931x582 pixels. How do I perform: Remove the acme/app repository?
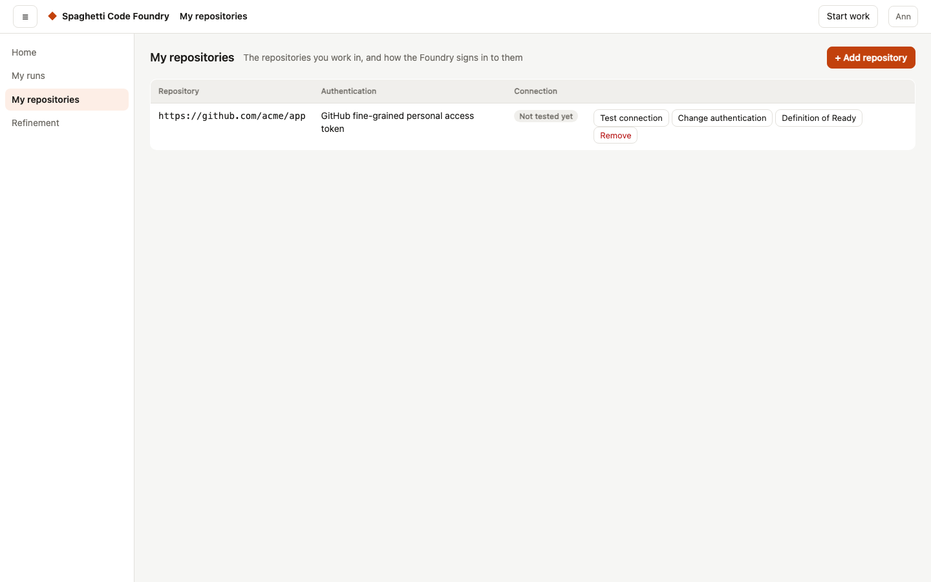point(615,136)
